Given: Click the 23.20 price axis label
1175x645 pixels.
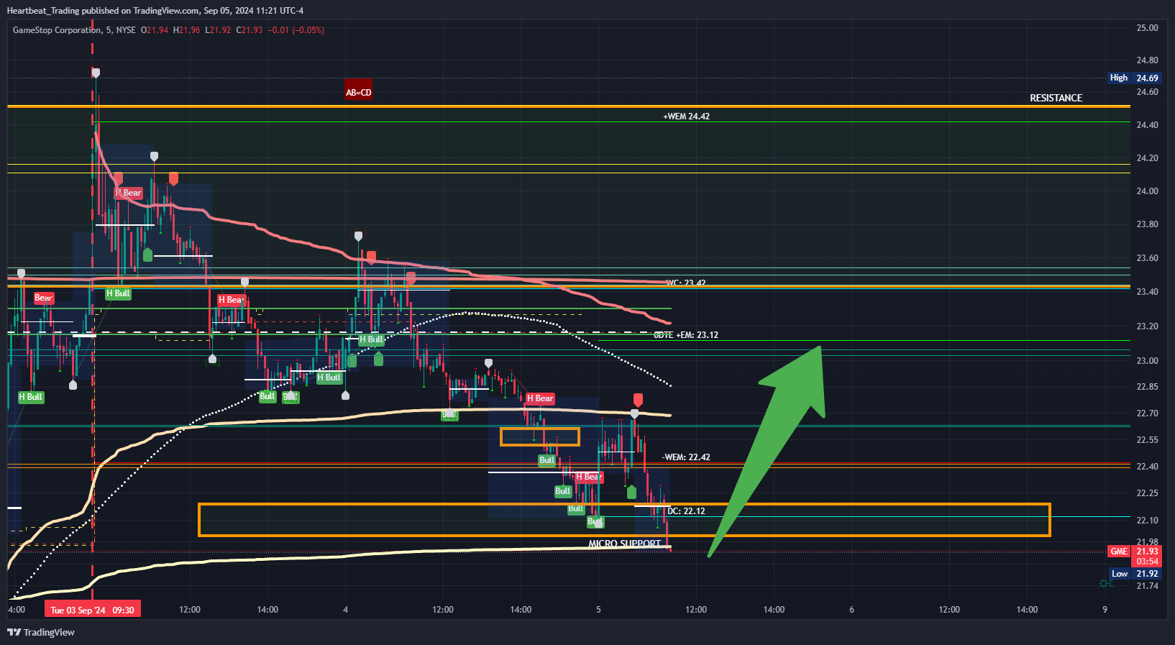Looking at the screenshot, I should coord(1147,326).
